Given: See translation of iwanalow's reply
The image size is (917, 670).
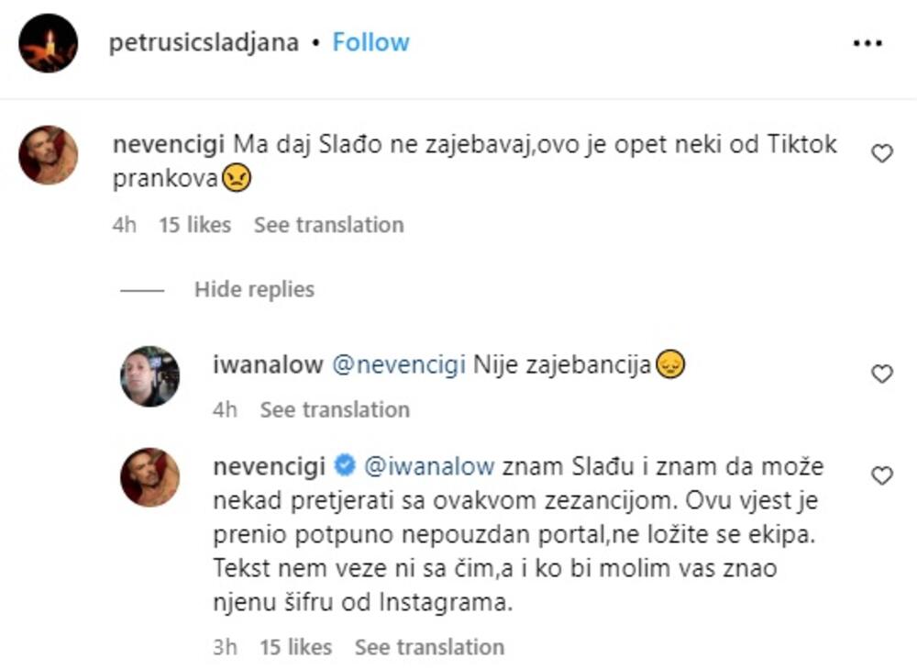Looking at the screenshot, I should pyautogui.click(x=335, y=409).
